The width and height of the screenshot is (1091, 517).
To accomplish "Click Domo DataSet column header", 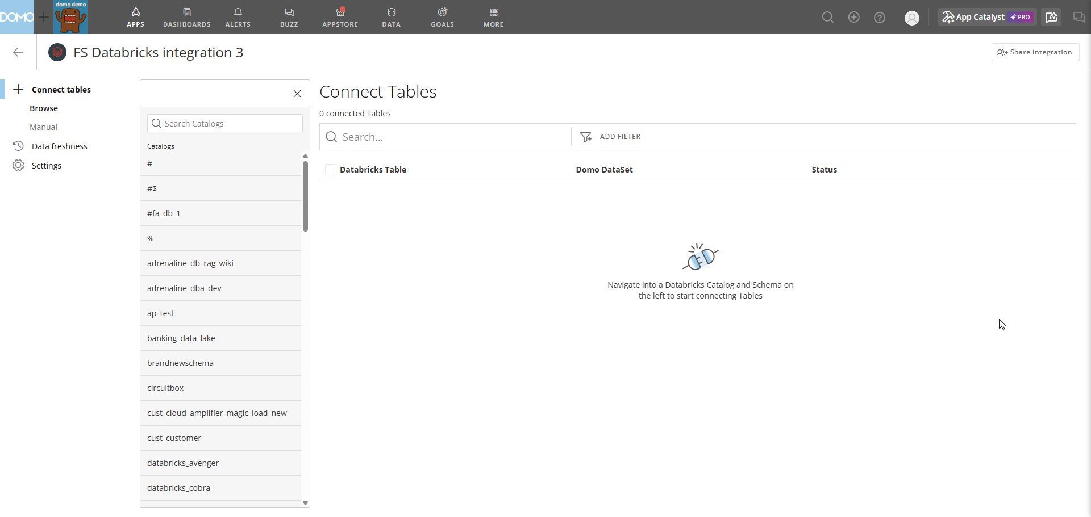I will (x=604, y=170).
